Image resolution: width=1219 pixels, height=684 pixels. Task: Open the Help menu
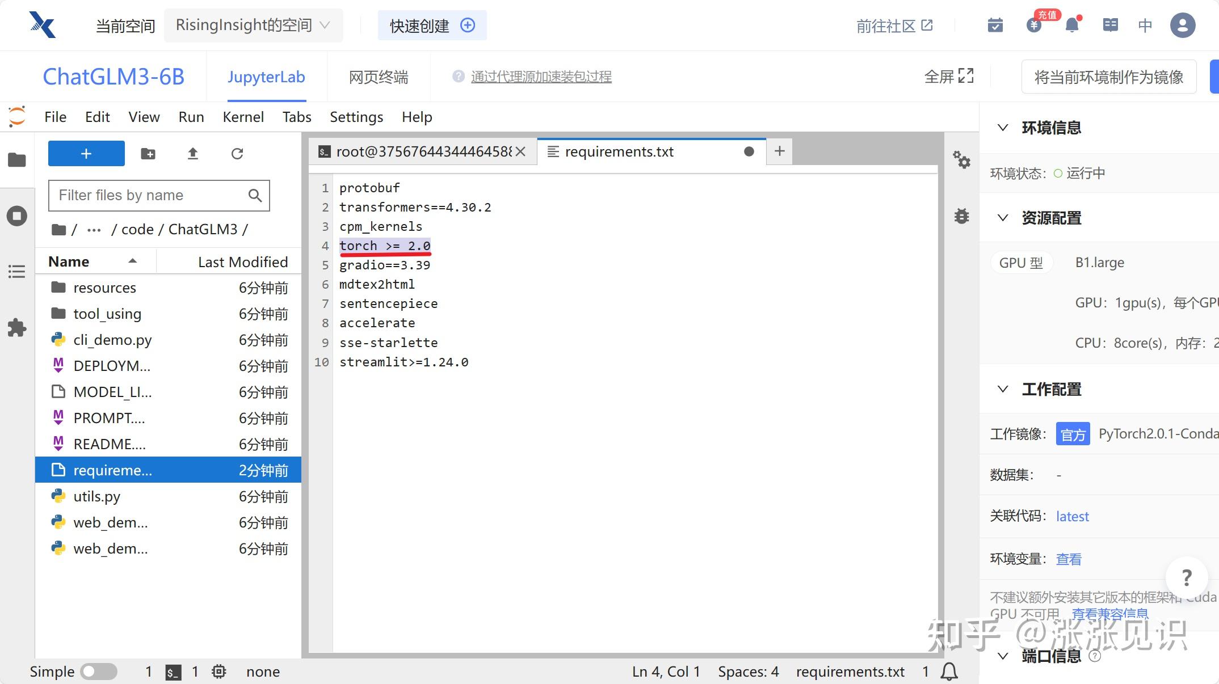click(417, 117)
